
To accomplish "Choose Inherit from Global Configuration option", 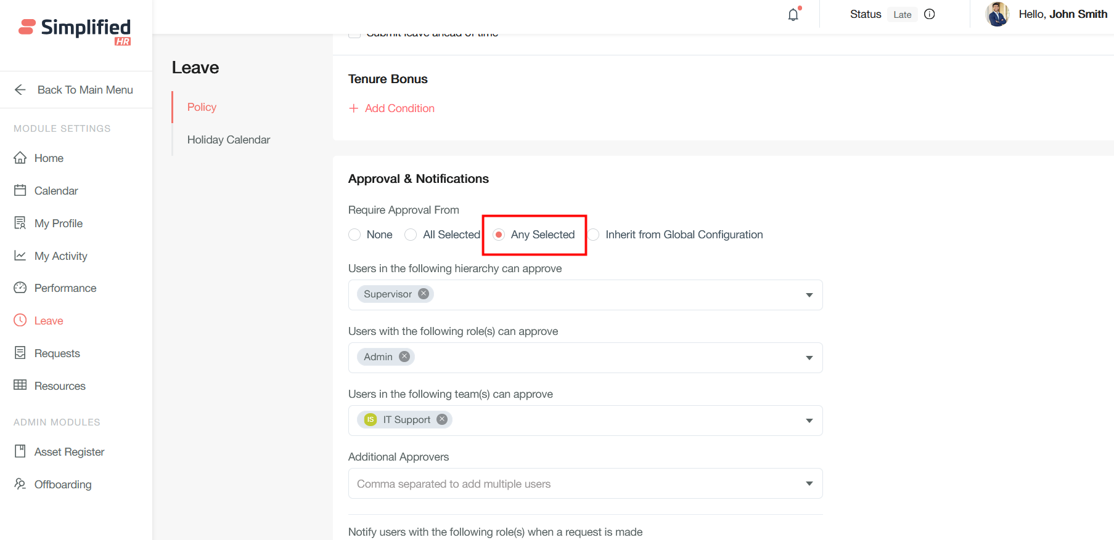I will (594, 235).
